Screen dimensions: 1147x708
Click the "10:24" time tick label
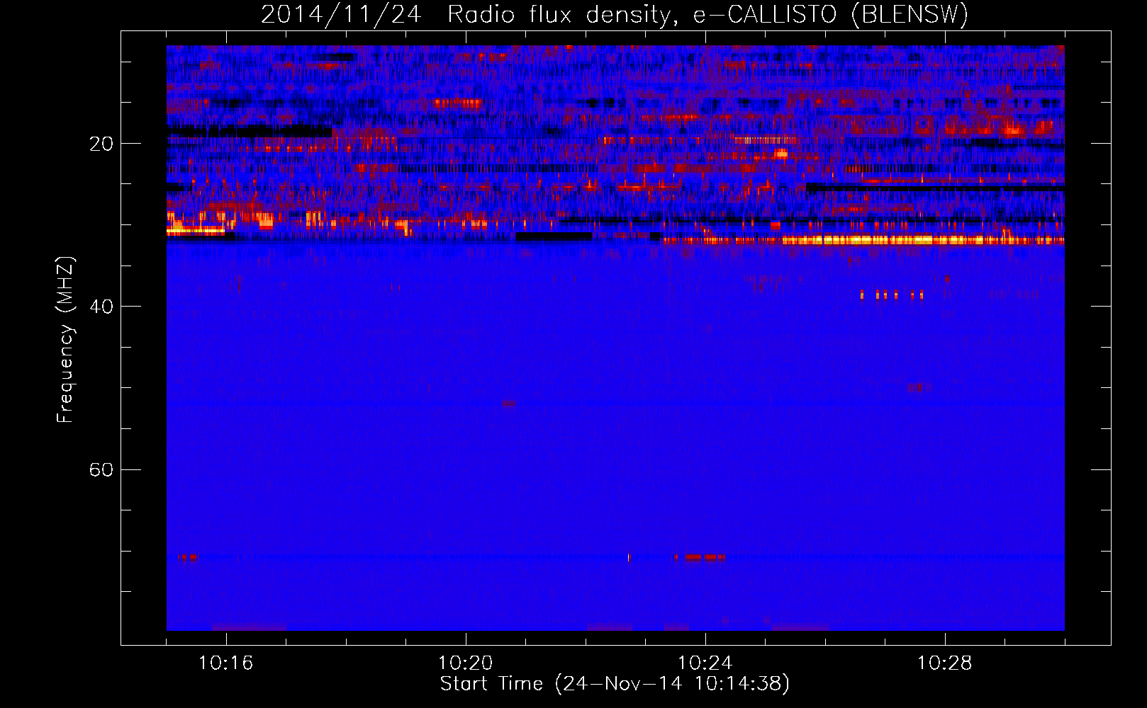pos(705,663)
